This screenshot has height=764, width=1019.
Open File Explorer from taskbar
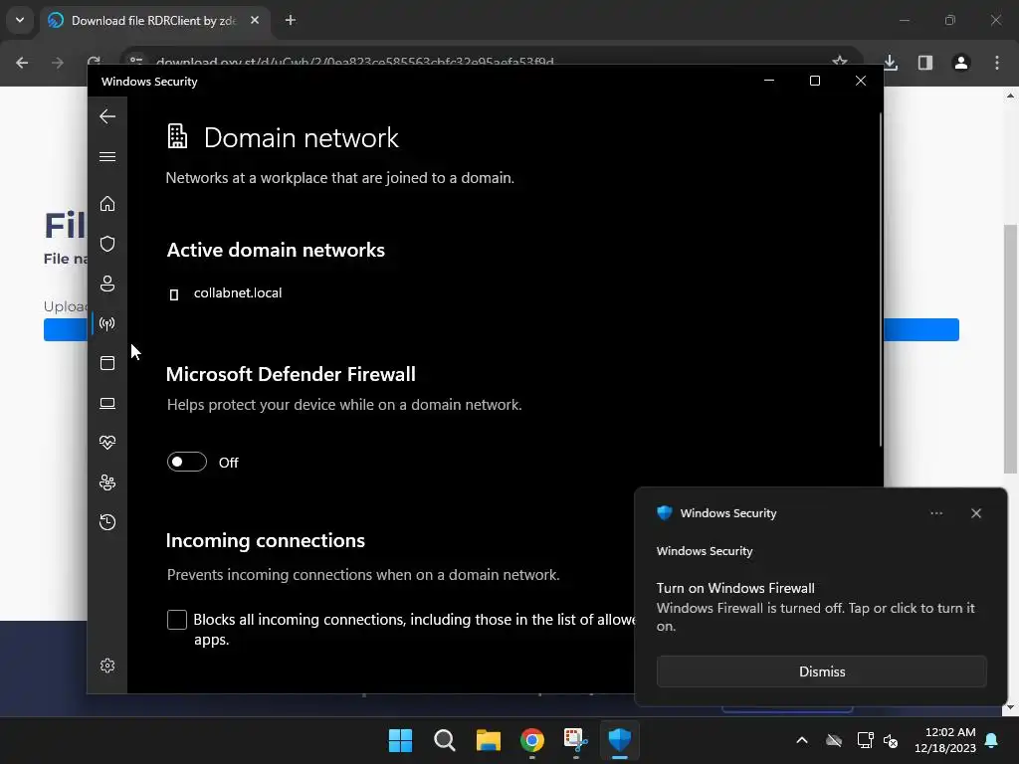(488, 740)
